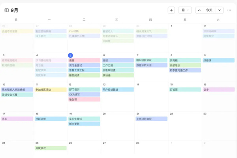The image size is (237, 158).
Task: Open the 内部培训 event
Action: click(x=185, y=65)
